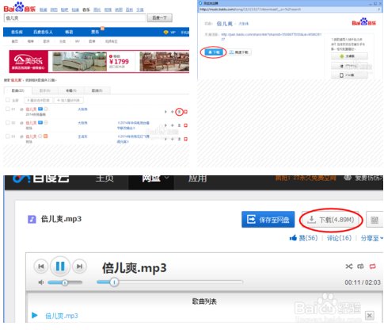Open the 评论(16) comments link
384x330 pixels.
[339, 238]
